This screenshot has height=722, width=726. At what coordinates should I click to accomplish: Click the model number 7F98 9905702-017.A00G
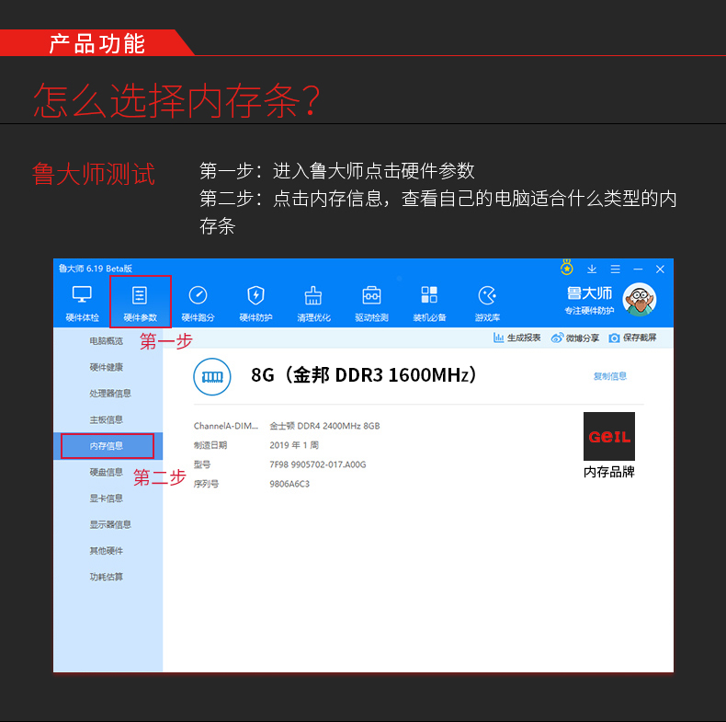318,464
